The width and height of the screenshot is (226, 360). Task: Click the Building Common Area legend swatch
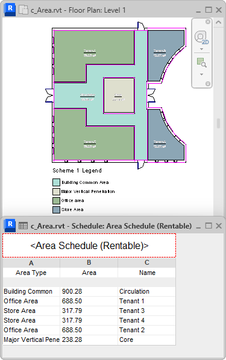(x=56, y=182)
